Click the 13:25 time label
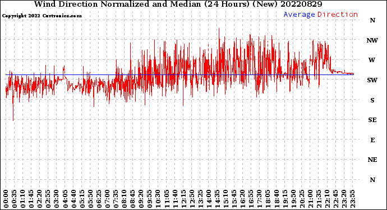The width and height of the screenshot is (387, 210). [200, 199]
